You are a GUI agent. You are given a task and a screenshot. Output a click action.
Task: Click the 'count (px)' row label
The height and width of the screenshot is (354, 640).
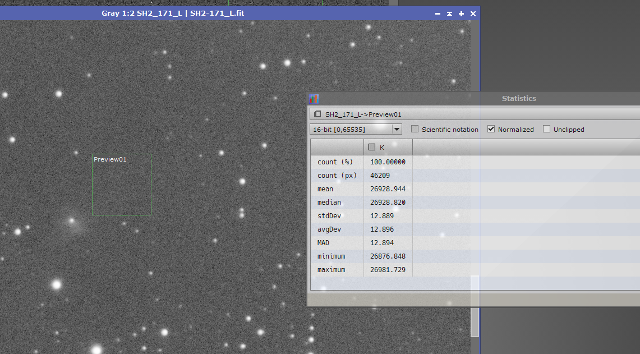(337, 176)
